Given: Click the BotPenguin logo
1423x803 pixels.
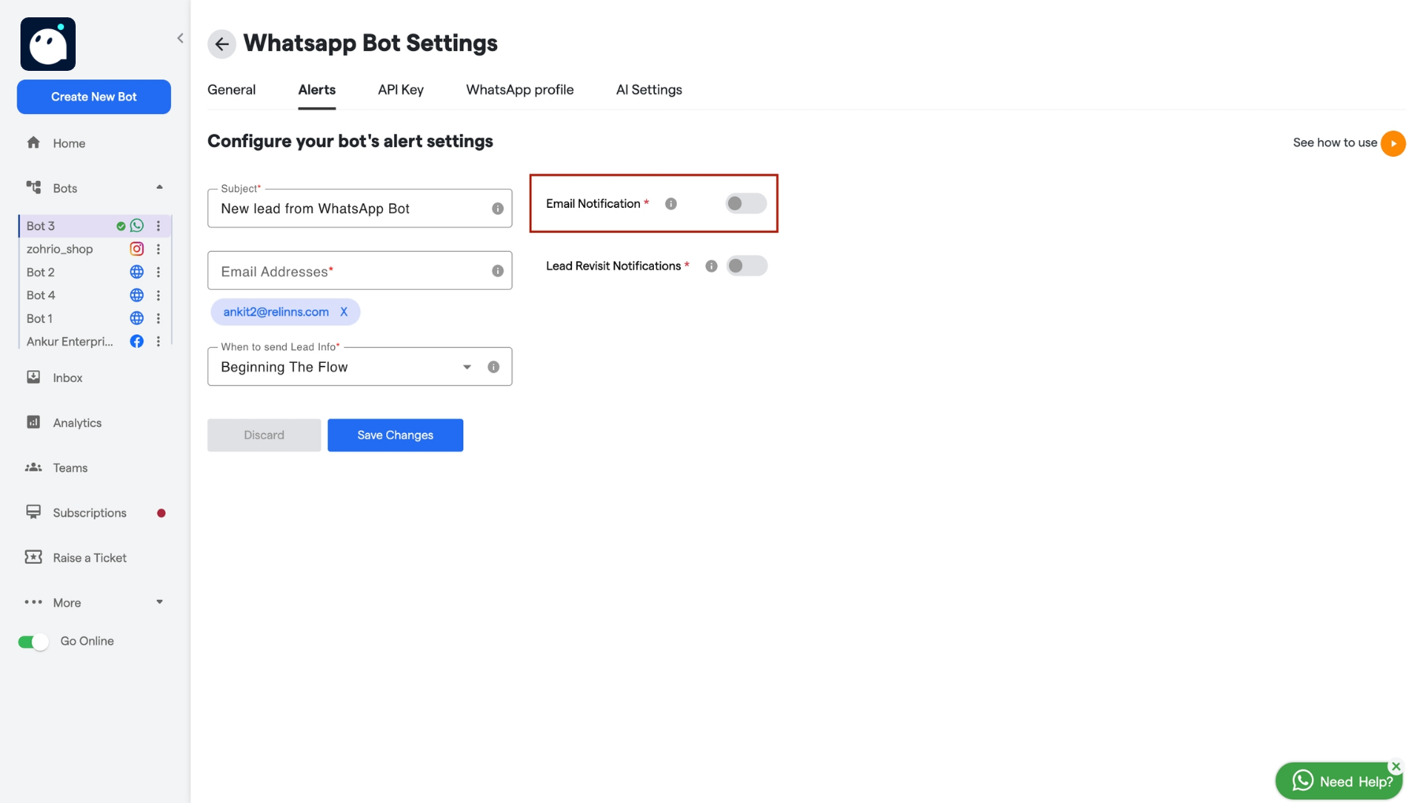Looking at the screenshot, I should (48, 44).
